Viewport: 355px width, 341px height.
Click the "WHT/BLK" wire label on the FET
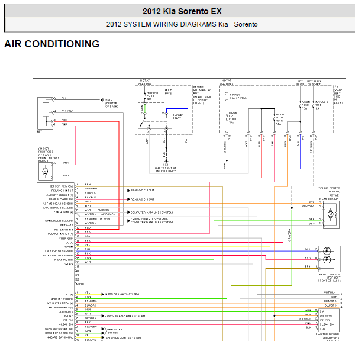(67, 111)
